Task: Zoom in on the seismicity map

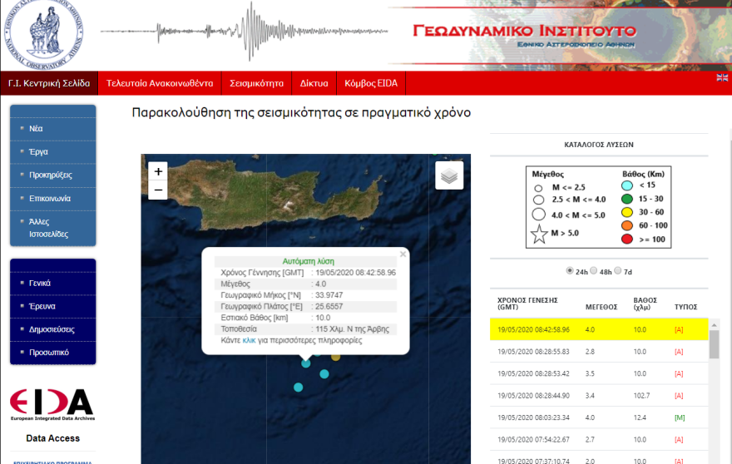Action: [158, 171]
